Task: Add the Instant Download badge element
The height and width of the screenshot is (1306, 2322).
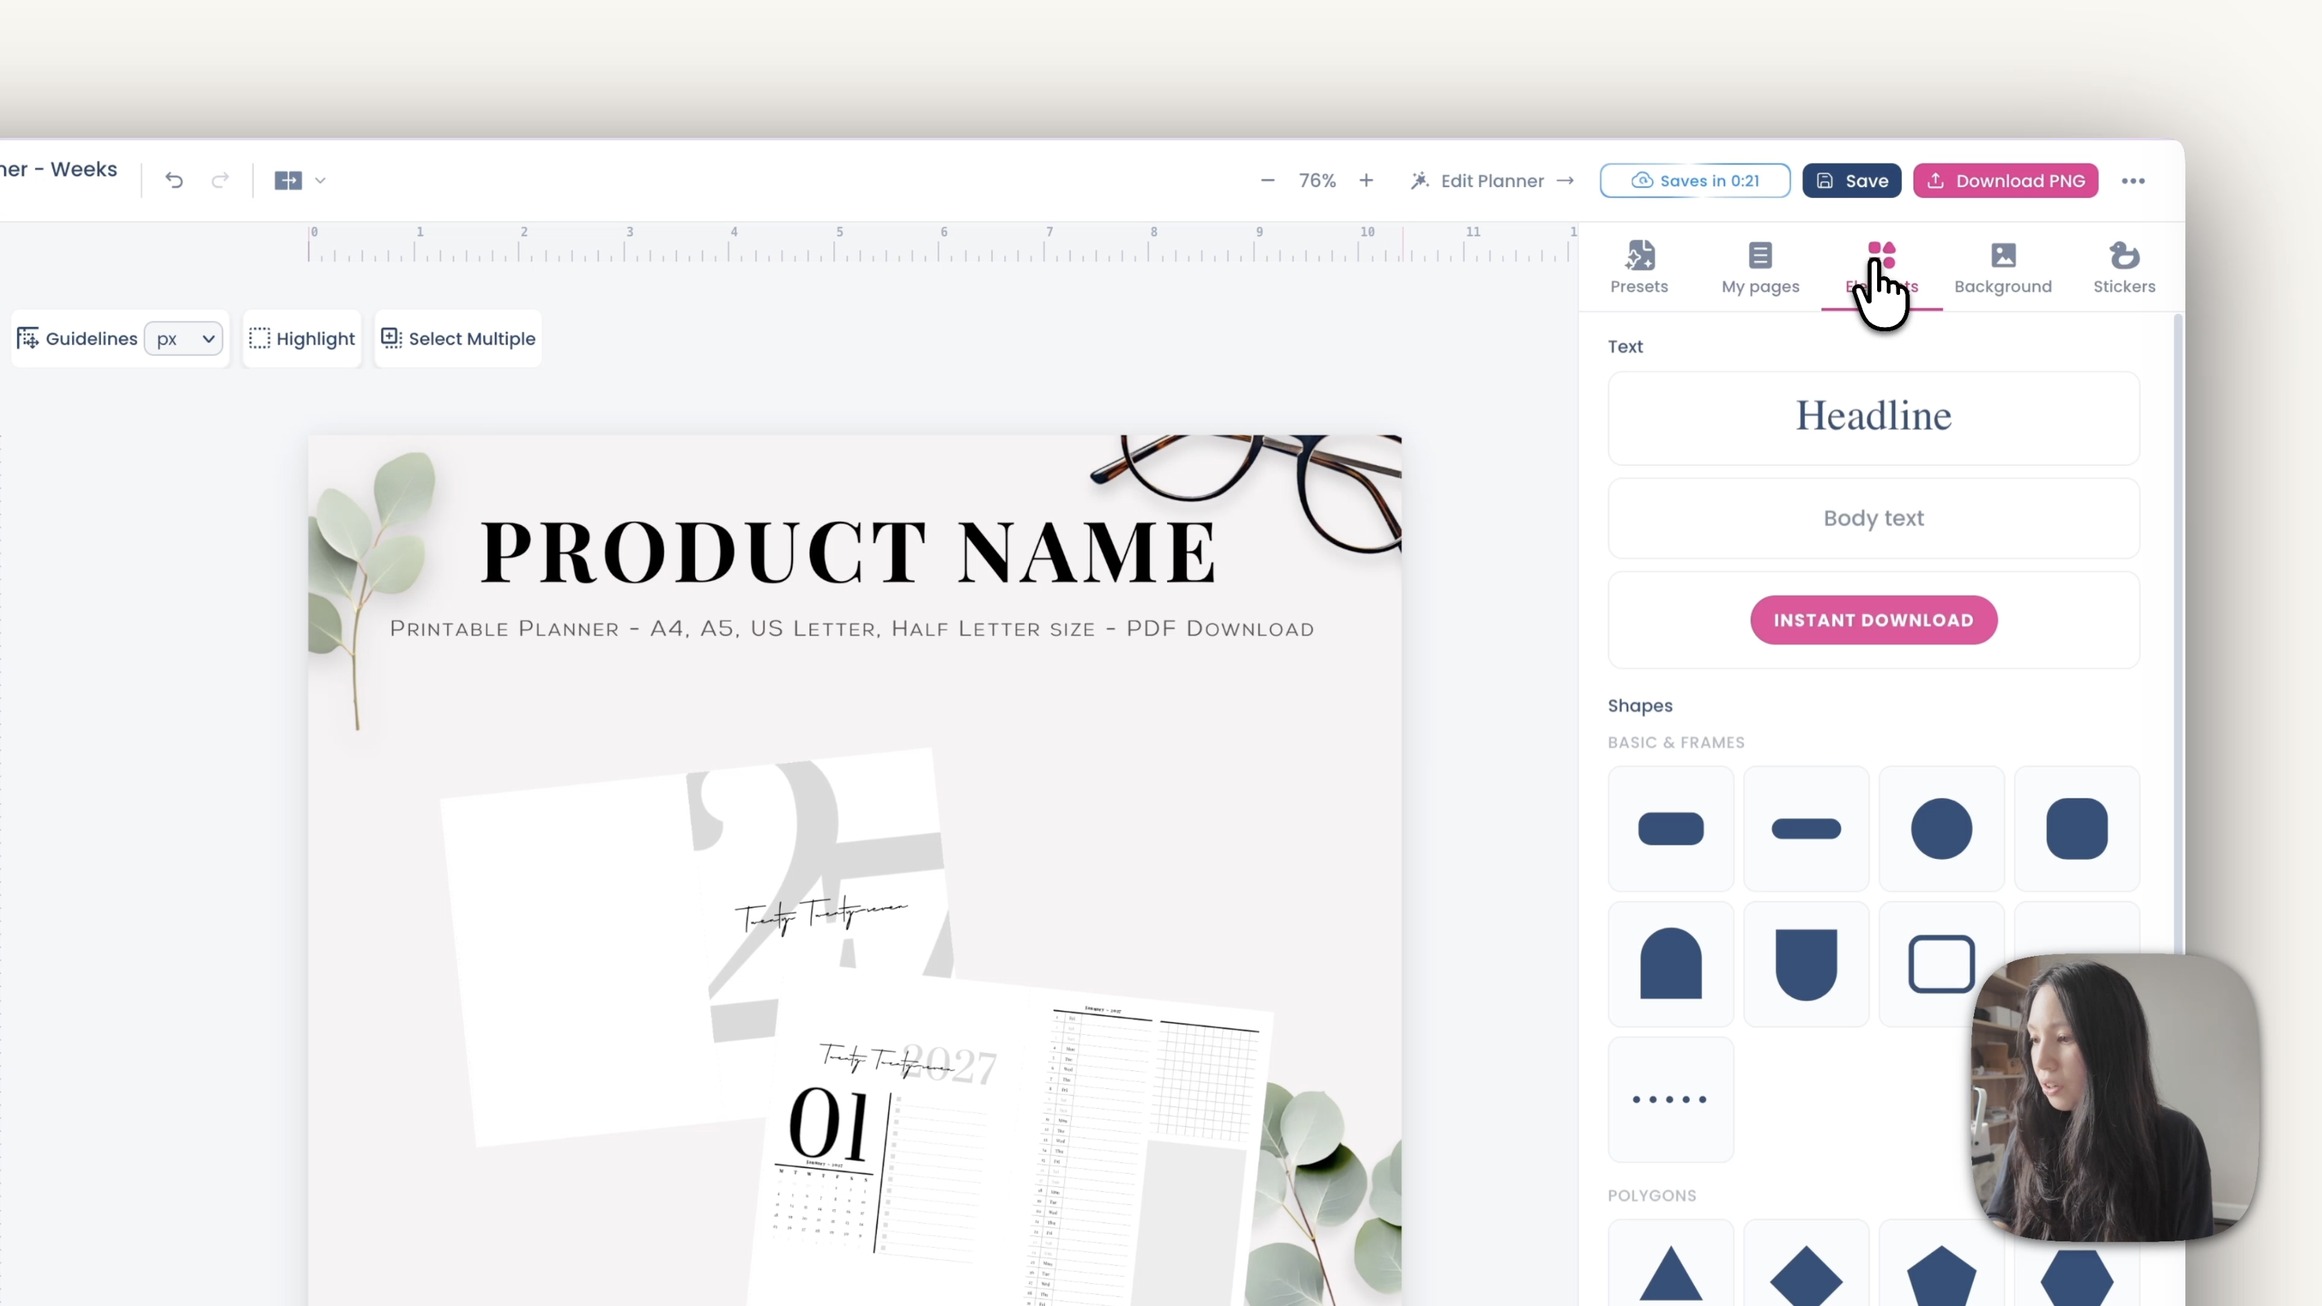Action: [1873, 620]
